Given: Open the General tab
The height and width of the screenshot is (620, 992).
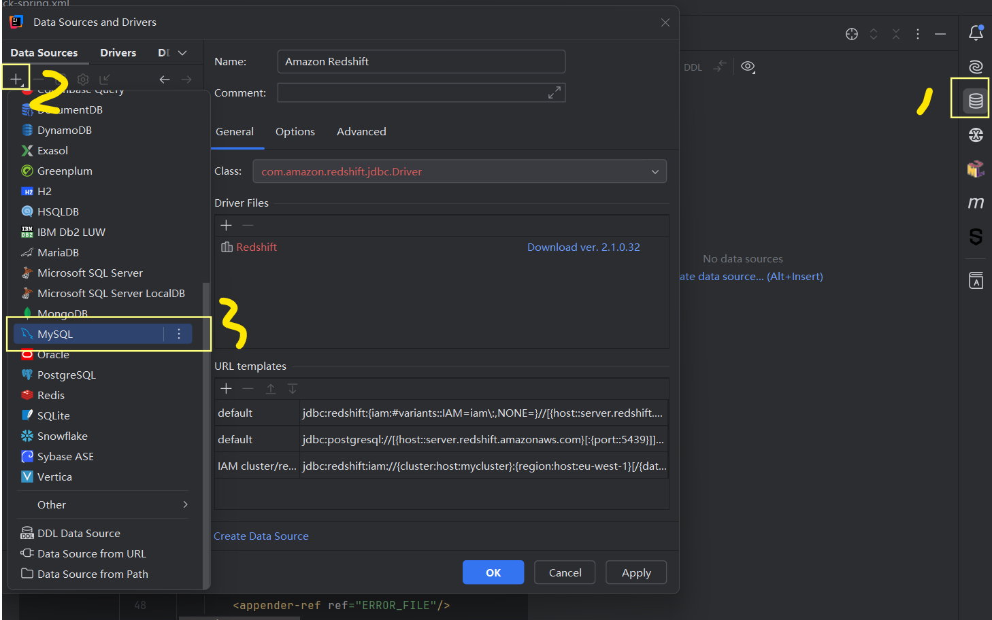Looking at the screenshot, I should pos(235,132).
